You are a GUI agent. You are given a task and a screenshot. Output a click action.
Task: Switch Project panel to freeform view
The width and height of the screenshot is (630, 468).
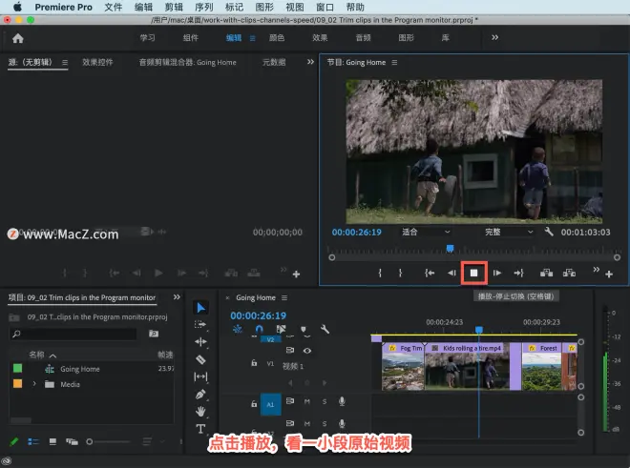[72, 441]
